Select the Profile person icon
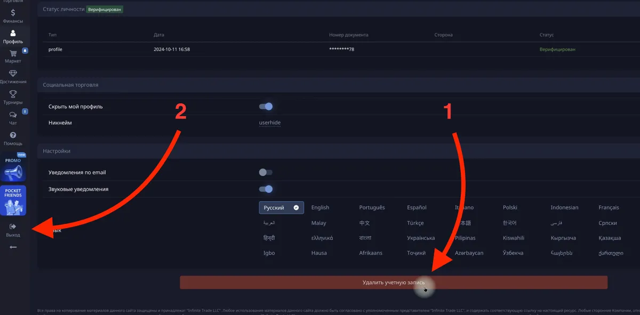This screenshot has width=640, height=315. pyautogui.click(x=13, y=34)
